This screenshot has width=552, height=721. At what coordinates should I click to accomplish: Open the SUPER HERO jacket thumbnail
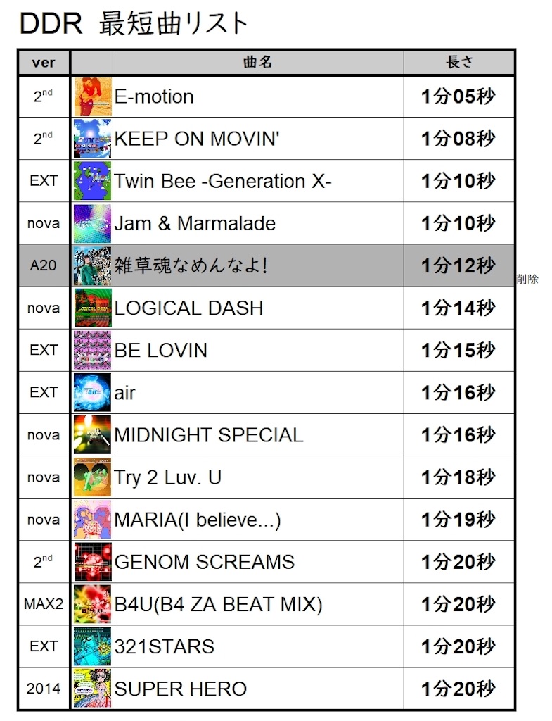[92, 689]
